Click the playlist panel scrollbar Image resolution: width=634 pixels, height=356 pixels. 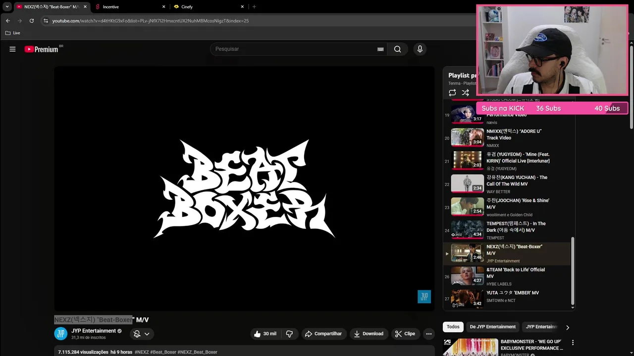pyautogui.click(x=573, y=271)
